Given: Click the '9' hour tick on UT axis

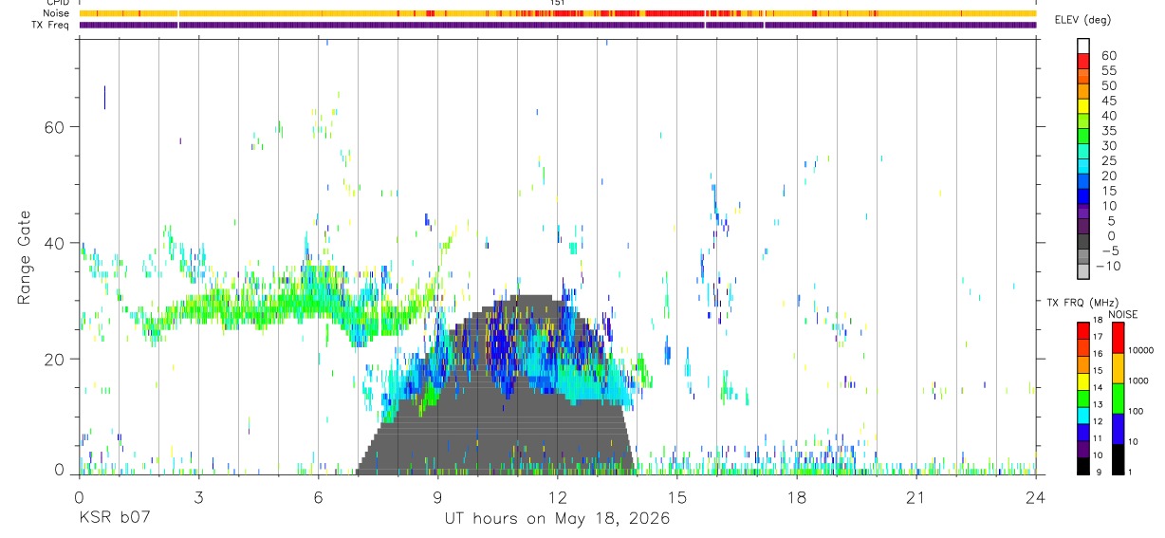Looking at the screenshot, I should 437,496.
